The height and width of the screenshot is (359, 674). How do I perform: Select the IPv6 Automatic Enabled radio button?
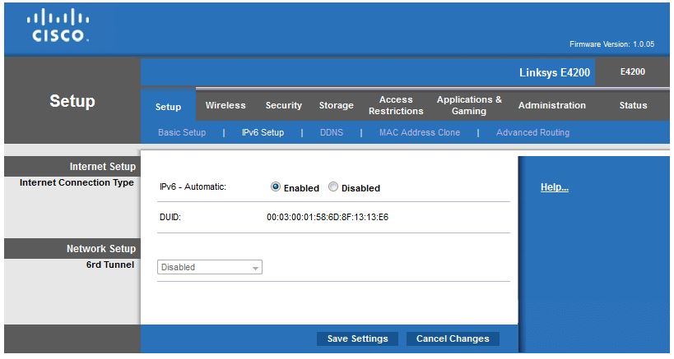coord(276,187)
